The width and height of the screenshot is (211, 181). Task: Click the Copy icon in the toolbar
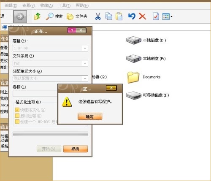click(108, 16)
